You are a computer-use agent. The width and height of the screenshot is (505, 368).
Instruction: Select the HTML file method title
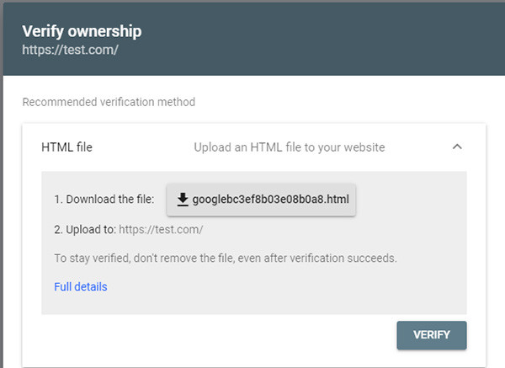pyautogui.click(x=67, y=147)
